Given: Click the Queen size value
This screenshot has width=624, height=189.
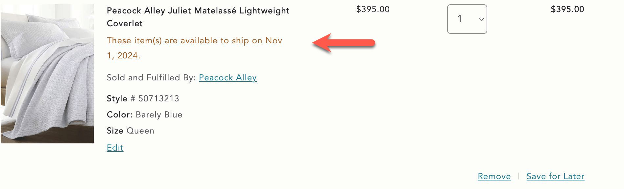Looking at the screenshot, I should [x=140, y=131].
